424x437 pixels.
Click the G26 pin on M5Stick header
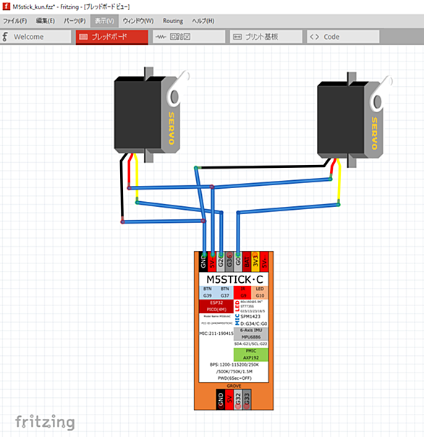click(221, 261)
